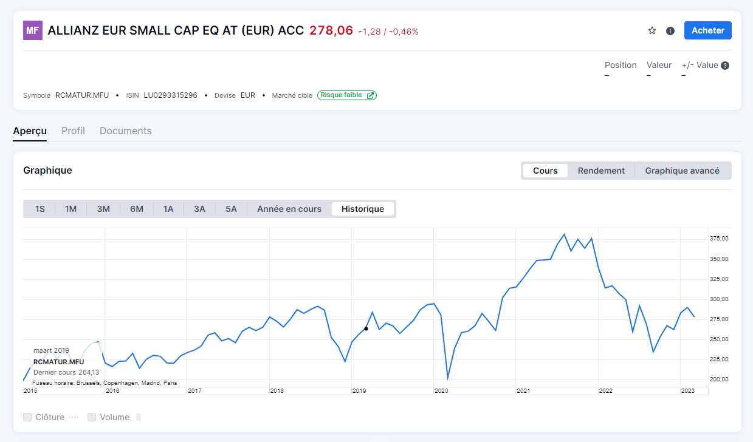Open the Profil tab
Viewport: 753px width, 442px height.
73,131
